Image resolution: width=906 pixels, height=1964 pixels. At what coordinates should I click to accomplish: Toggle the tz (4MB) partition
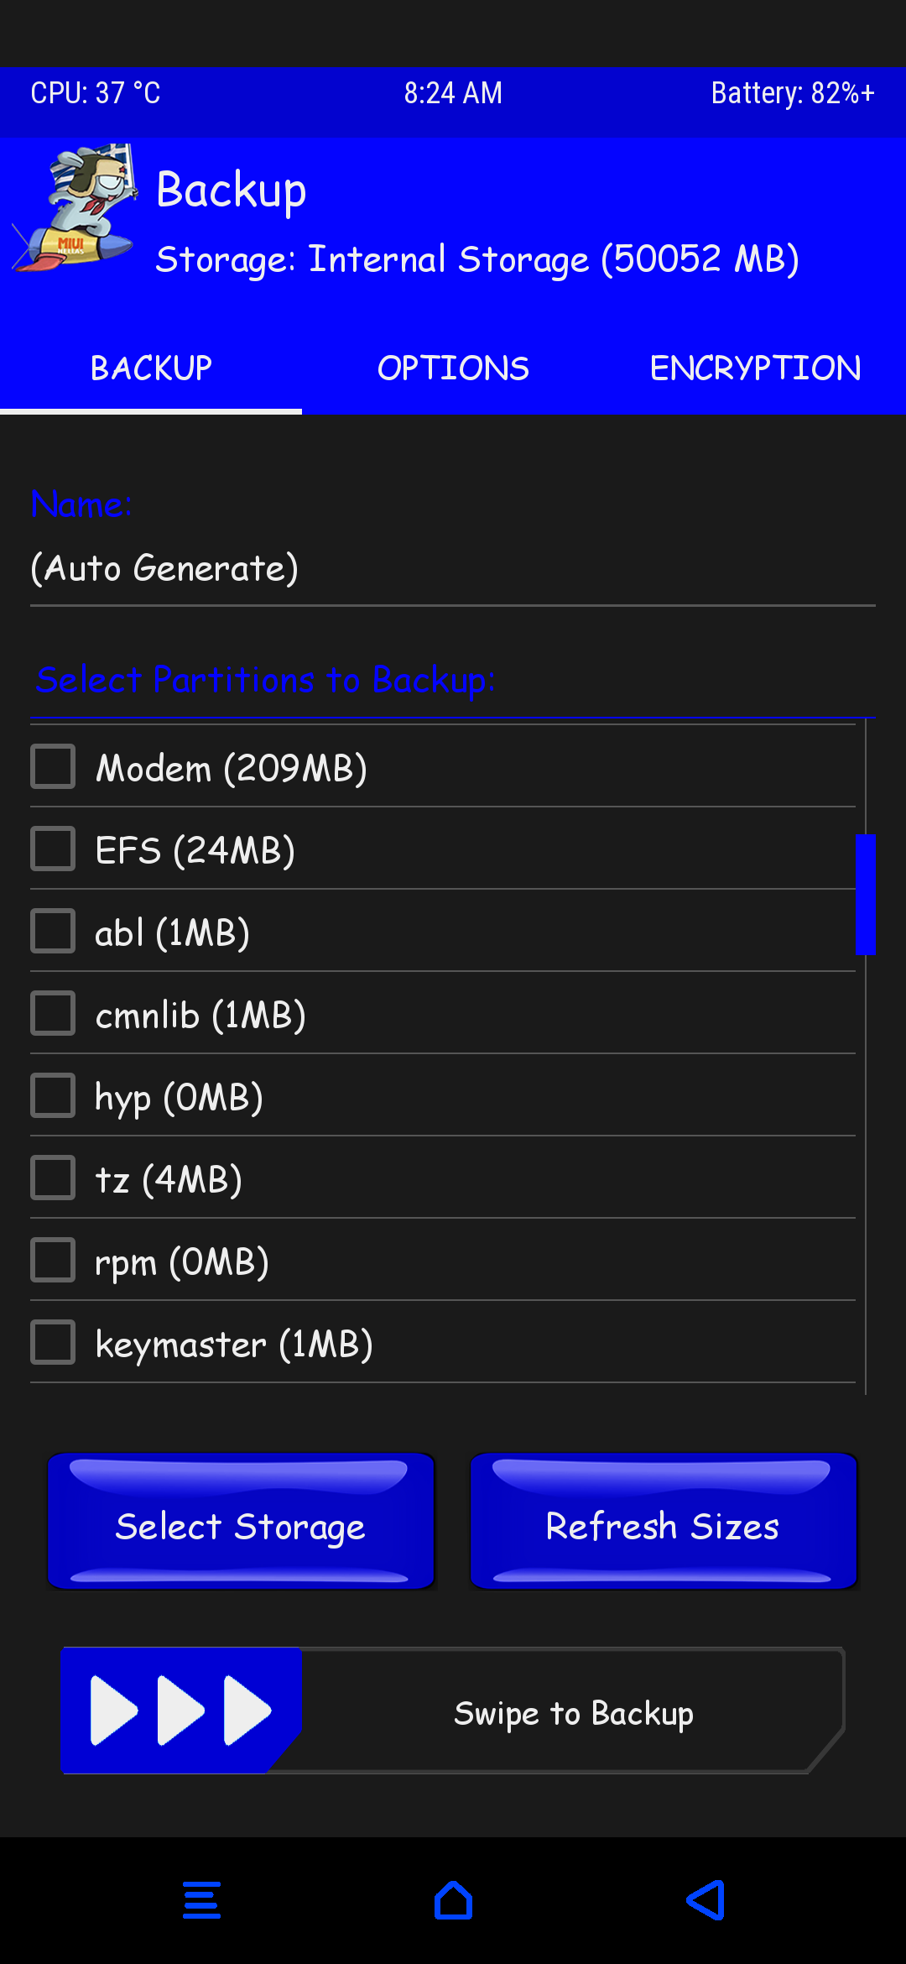click(x=53, y=1178)
